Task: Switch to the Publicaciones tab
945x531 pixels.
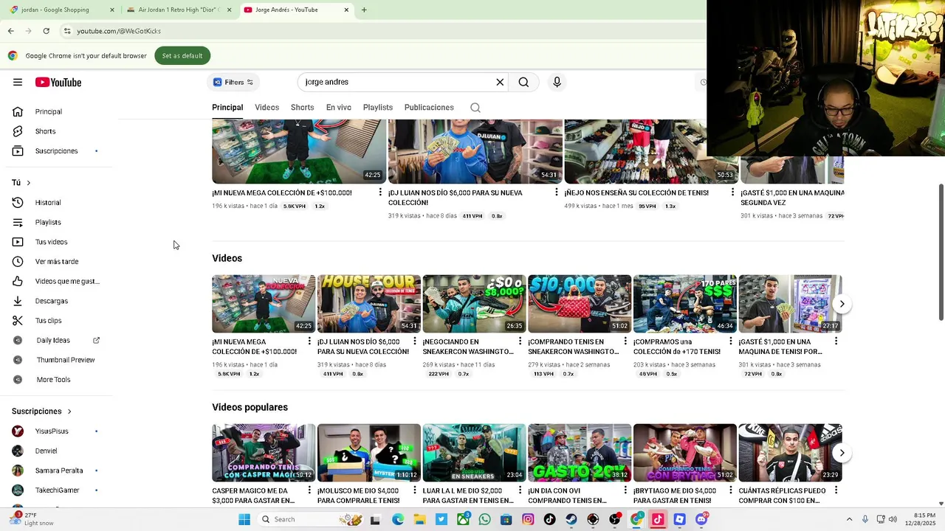Action: pyautogui.click(x=429, y=108)
